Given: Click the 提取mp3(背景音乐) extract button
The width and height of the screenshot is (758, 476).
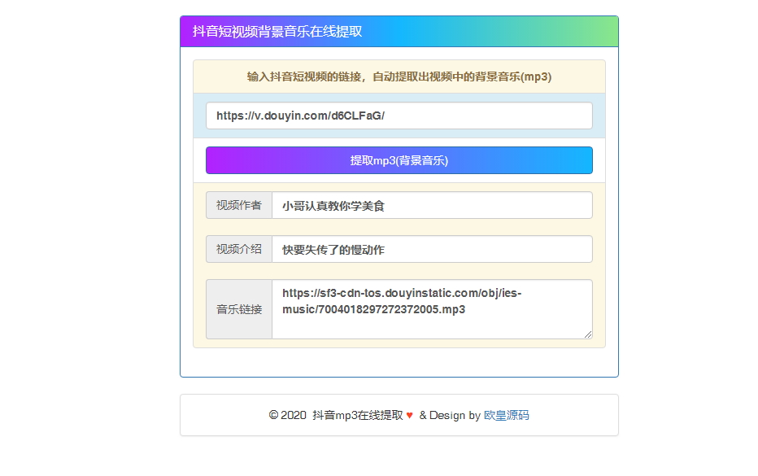Looking at the screenshot, I should click(398, 159).
